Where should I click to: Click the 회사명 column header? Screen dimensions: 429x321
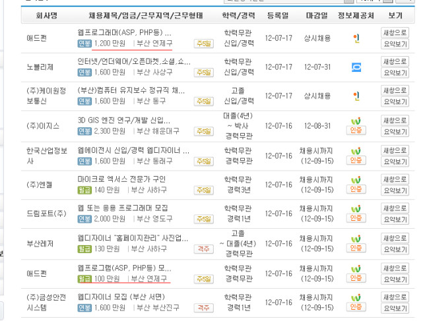point(47,16)
